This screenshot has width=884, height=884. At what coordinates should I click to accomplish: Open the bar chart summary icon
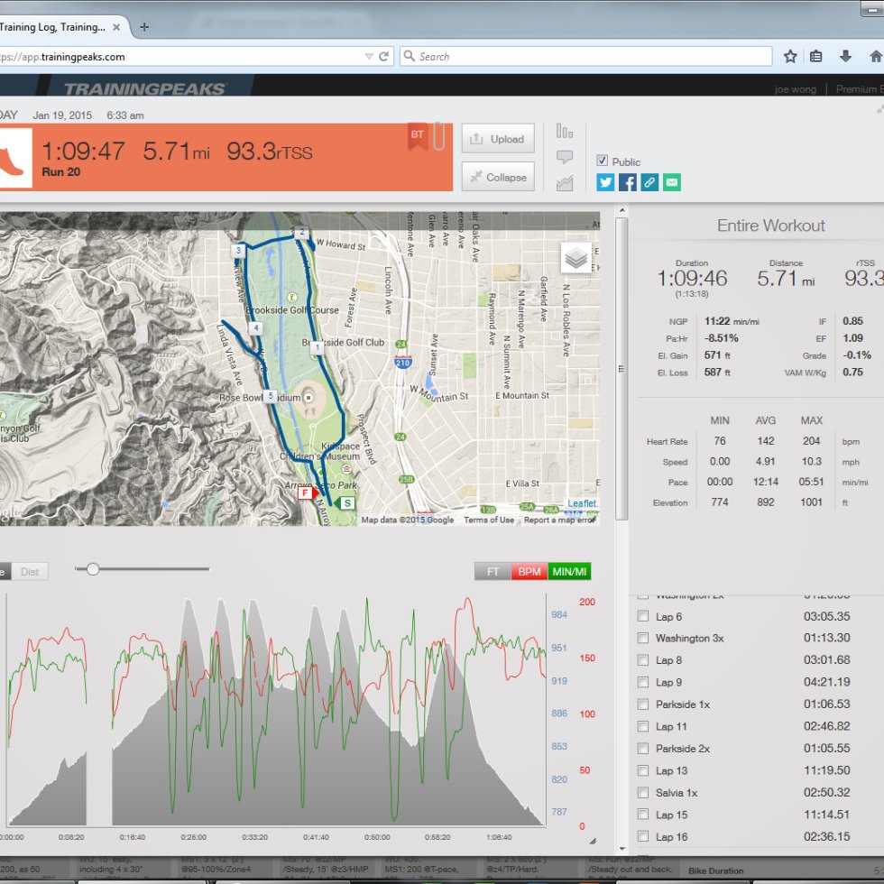[x=565, y=131]
